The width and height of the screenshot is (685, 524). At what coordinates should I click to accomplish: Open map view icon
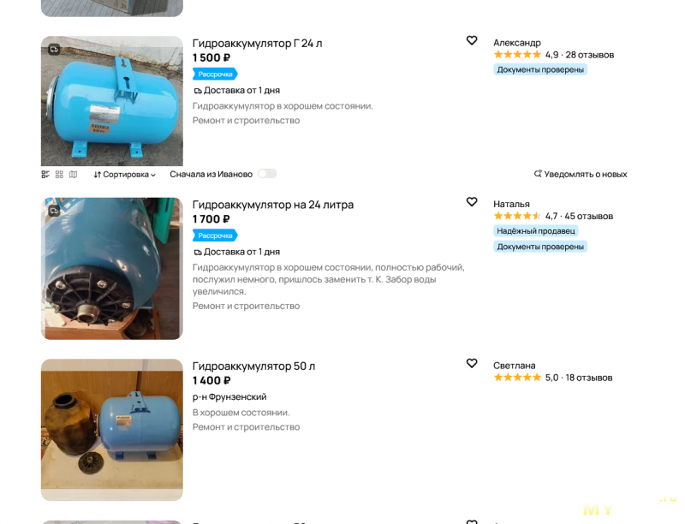73,174
